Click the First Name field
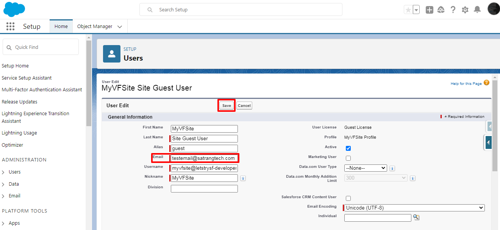500x230 pixels. (x=204, y=129)
